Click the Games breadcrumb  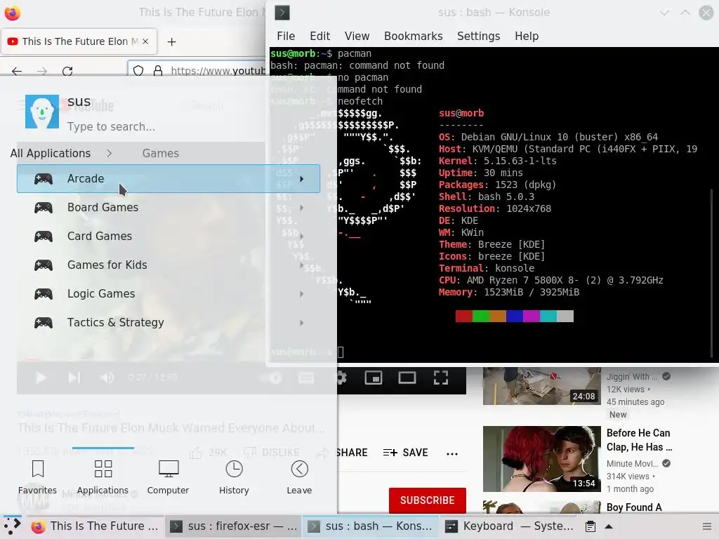pyautogui.click(x=161, y=153)
